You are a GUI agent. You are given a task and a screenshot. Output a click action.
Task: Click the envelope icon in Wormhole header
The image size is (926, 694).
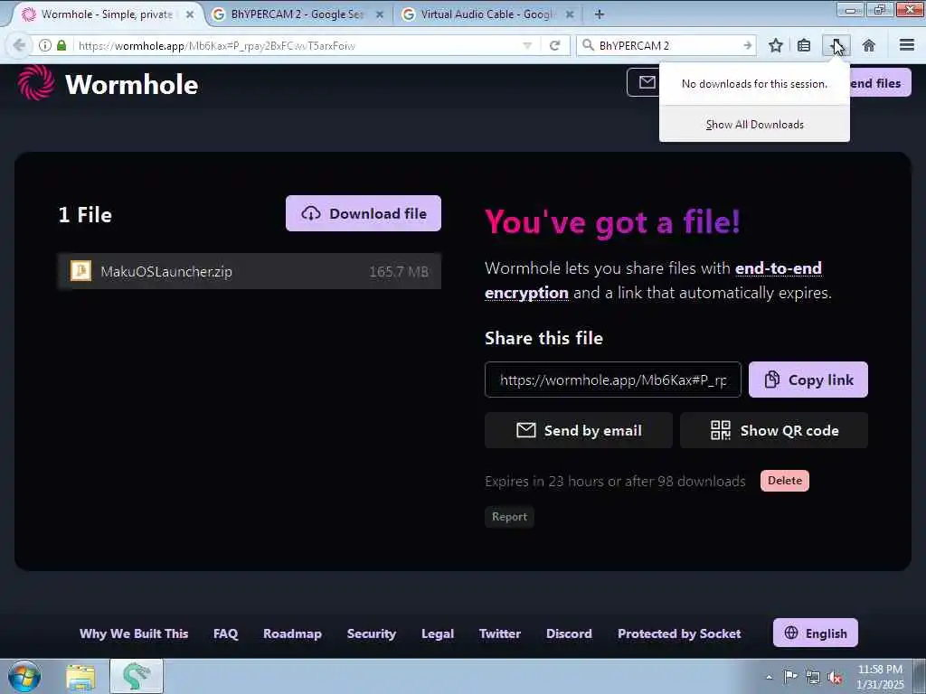click(647, 82)
